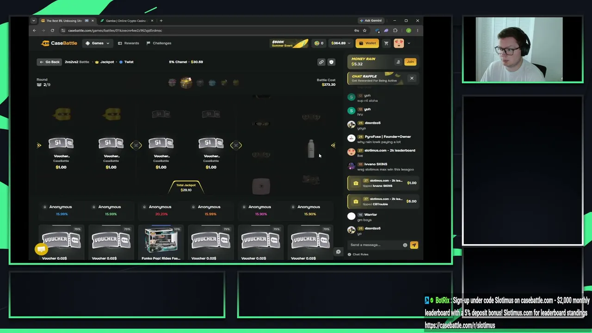Reload the casebattle page

(52, 31)
